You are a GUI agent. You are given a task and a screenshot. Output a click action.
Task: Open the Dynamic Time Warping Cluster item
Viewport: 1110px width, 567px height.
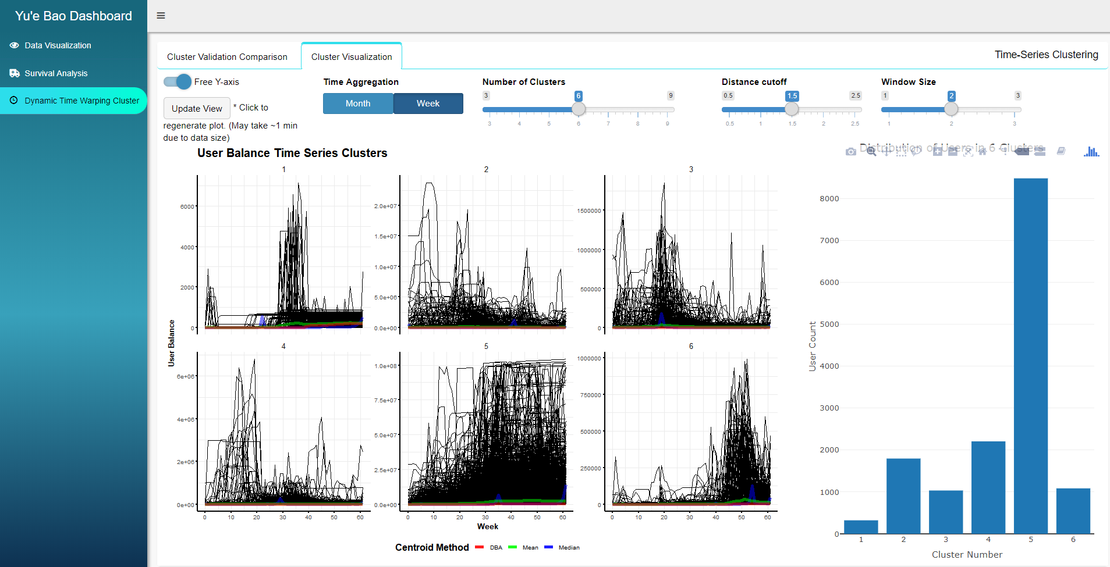(x=73, y=101)
